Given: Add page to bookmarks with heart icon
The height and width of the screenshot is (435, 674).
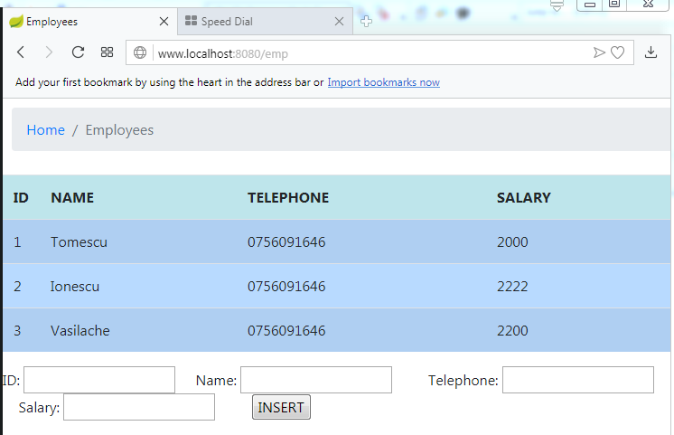Looking at the screenshot, I should pos(618,52).
